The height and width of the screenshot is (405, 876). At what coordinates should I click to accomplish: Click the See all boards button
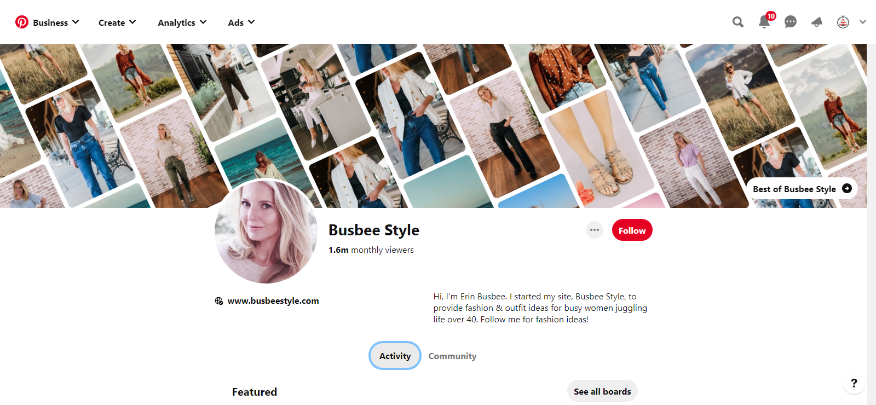pos(602,391)
